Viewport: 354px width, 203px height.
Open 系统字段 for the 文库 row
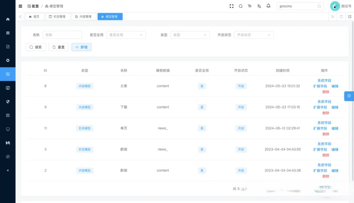[324, 81]
